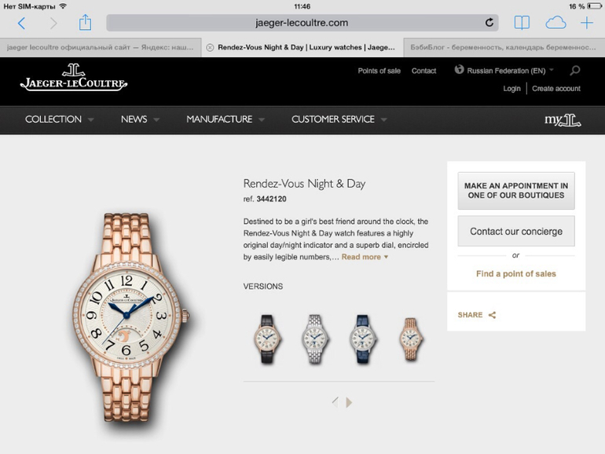Add a new tab with plus icon

click(586, 23)
